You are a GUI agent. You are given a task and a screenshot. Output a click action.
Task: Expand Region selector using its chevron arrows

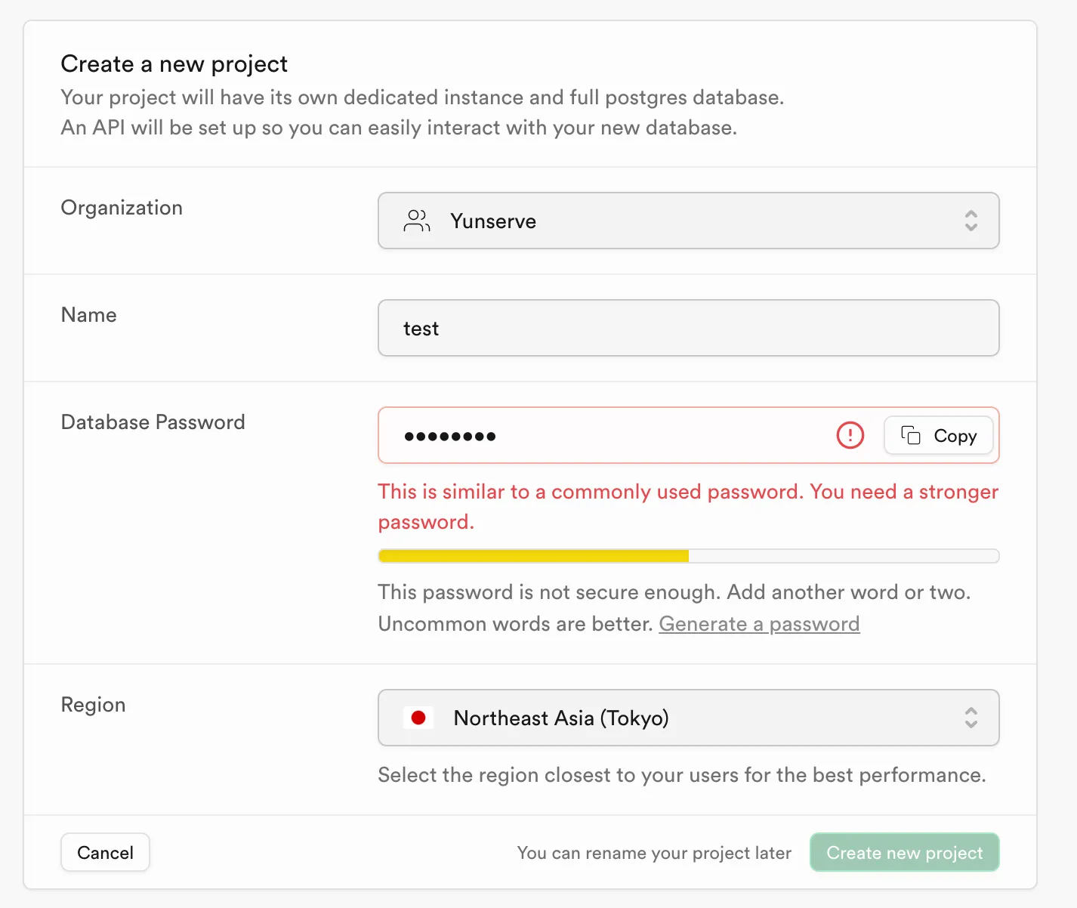point(971,718)
